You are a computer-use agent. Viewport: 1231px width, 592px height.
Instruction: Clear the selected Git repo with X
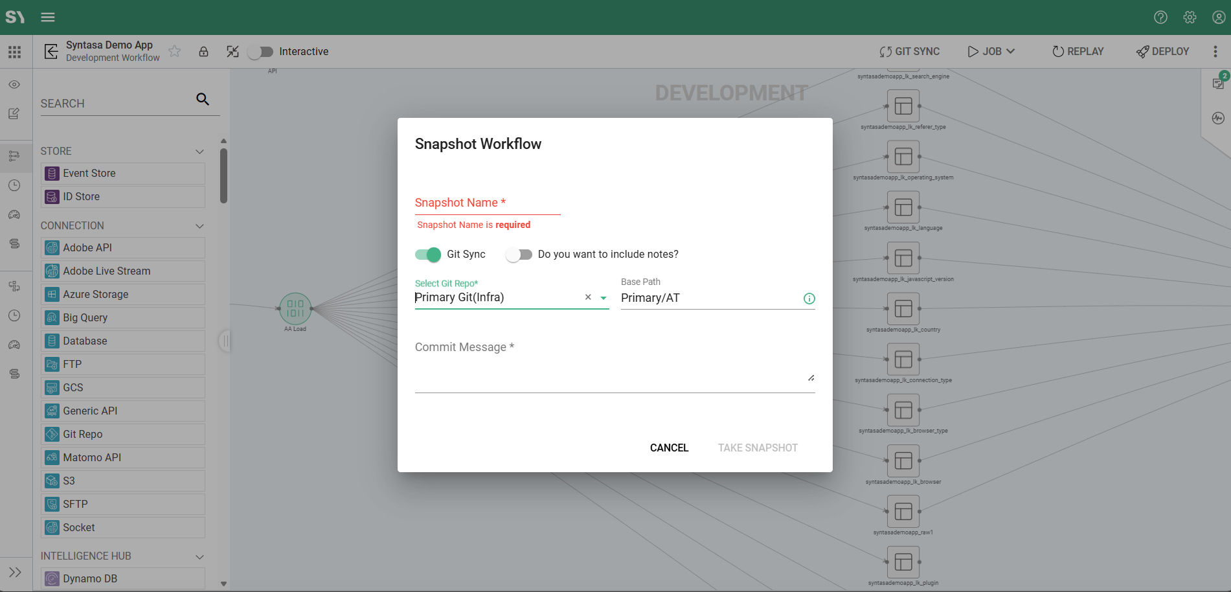[588, 297]
